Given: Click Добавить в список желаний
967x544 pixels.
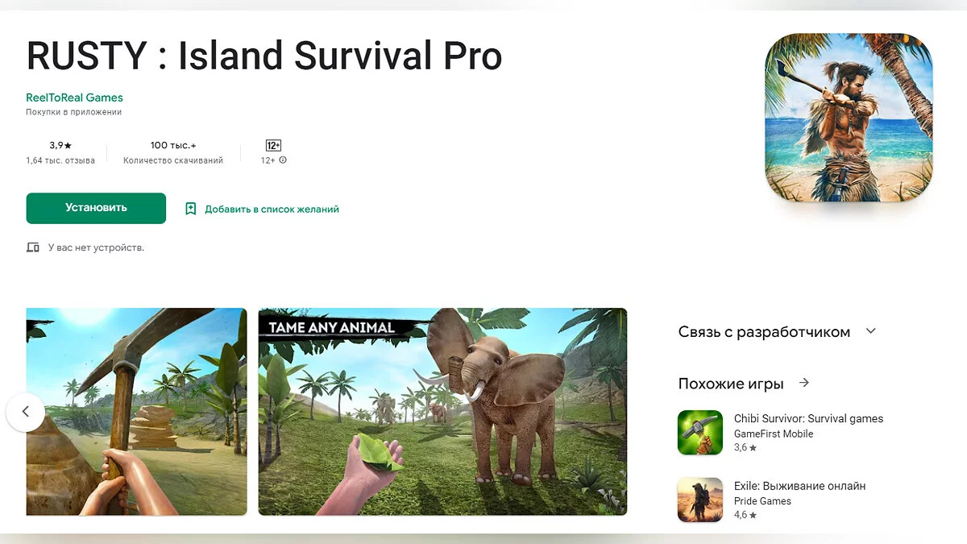Looking at the screenshot, I should [272, 209].
